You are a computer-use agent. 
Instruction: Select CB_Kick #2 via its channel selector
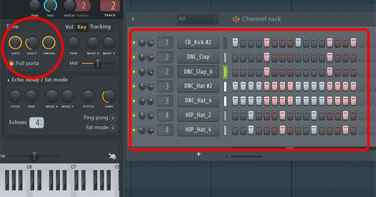pyautogui.click(x=225, y=43)
